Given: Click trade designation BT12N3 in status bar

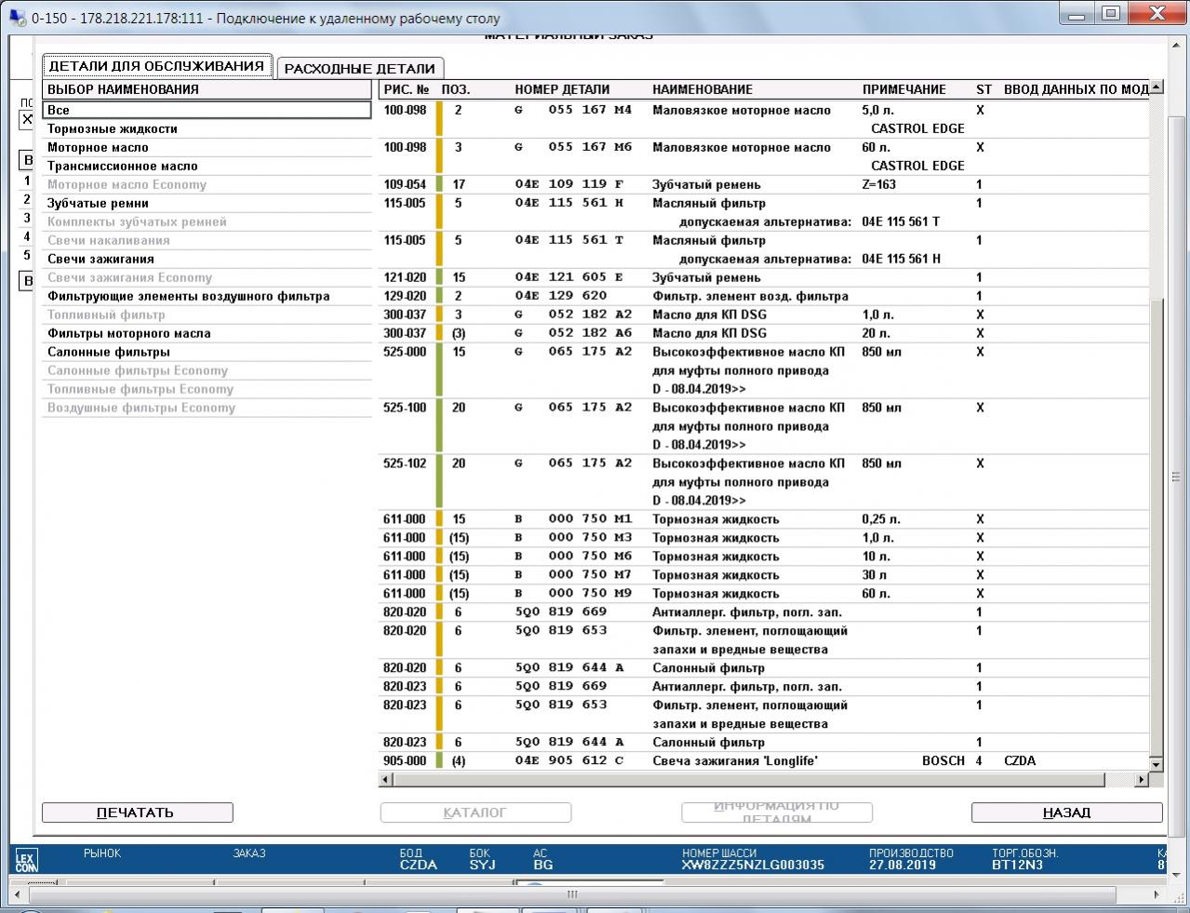Looking at the screenshot, I should (1017, 865).
